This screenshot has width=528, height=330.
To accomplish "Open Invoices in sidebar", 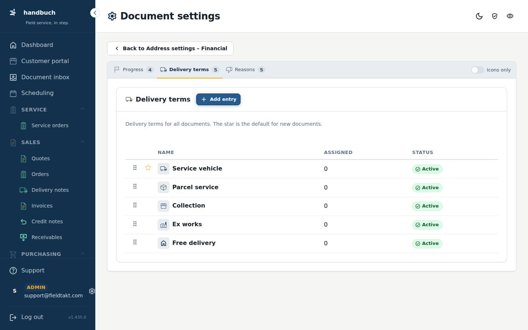I will point(53,206).
